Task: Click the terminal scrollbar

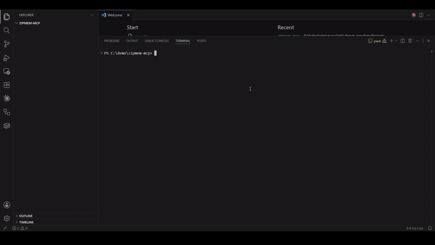Action: tap(432, 52)
